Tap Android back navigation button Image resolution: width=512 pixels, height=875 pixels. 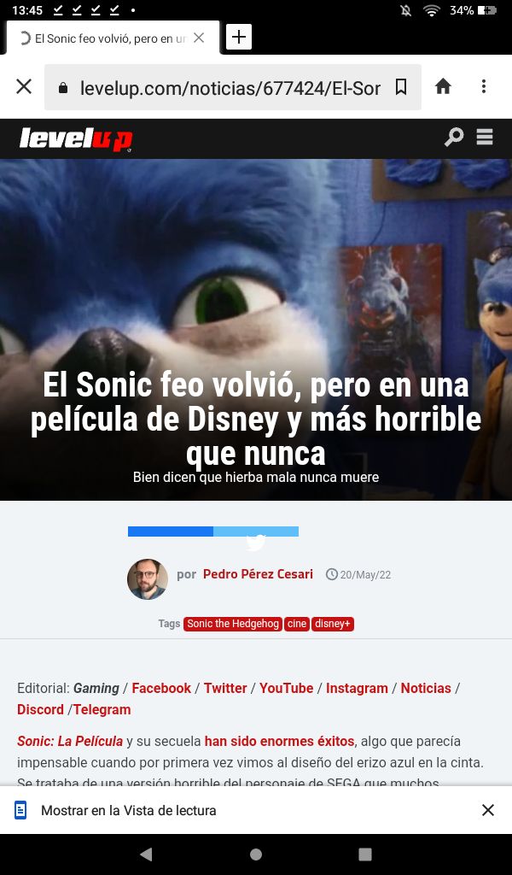146,854
